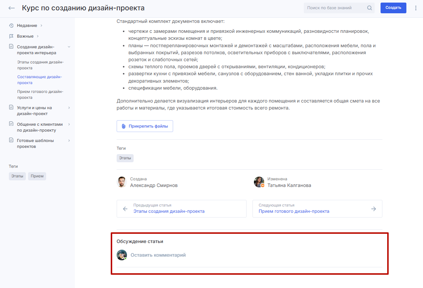Click the Прикрепить файлы button
The image size is (423, 288).
(x=145, y=126)
